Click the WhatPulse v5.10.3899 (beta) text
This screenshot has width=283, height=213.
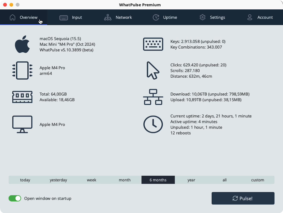(66, 50)
